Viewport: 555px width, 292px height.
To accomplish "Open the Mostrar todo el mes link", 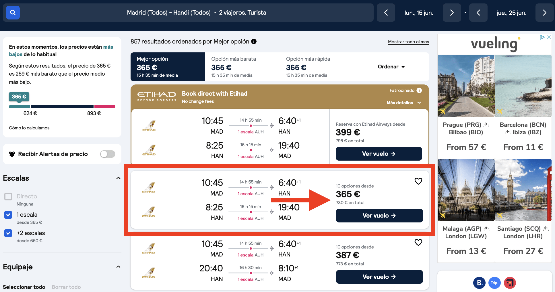I will (408, 42).
